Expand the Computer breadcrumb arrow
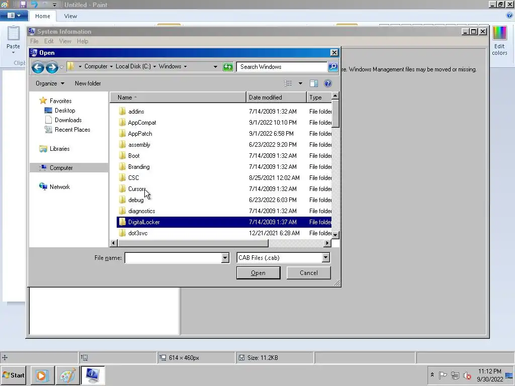This screenshot has width=515, height=386. [111, 67]
